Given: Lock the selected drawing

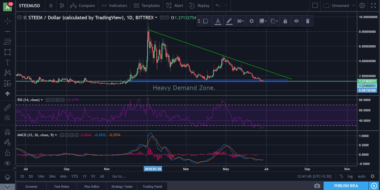Looking at the screenshot, I should [285, 21].
